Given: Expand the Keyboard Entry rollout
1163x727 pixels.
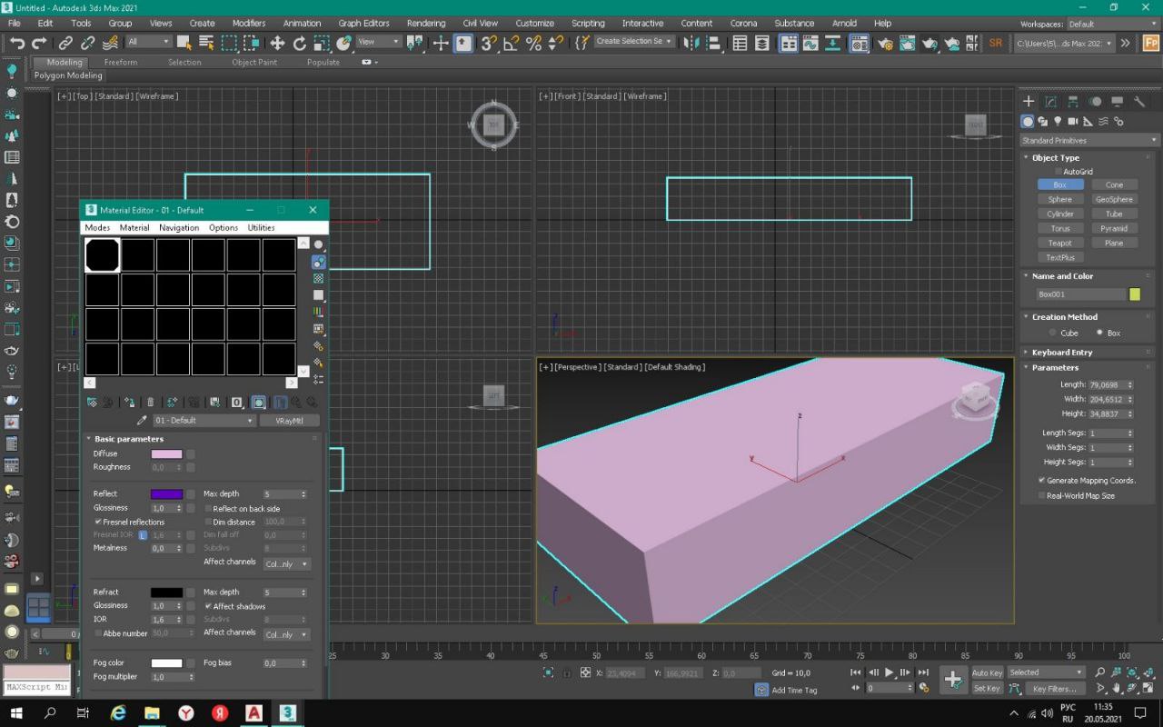Looking at the screenshot, I should coord(1062,352).
